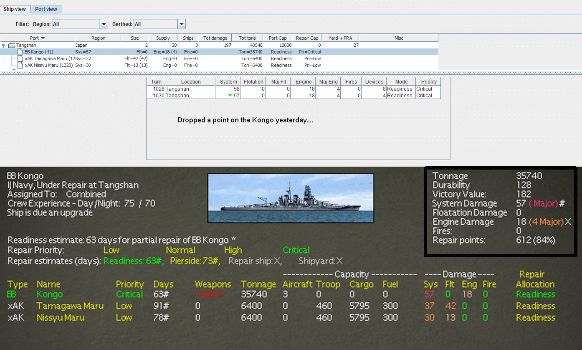Switch to the Ship view tab
The width and height of the screenshot is (582, 350).
15,9
